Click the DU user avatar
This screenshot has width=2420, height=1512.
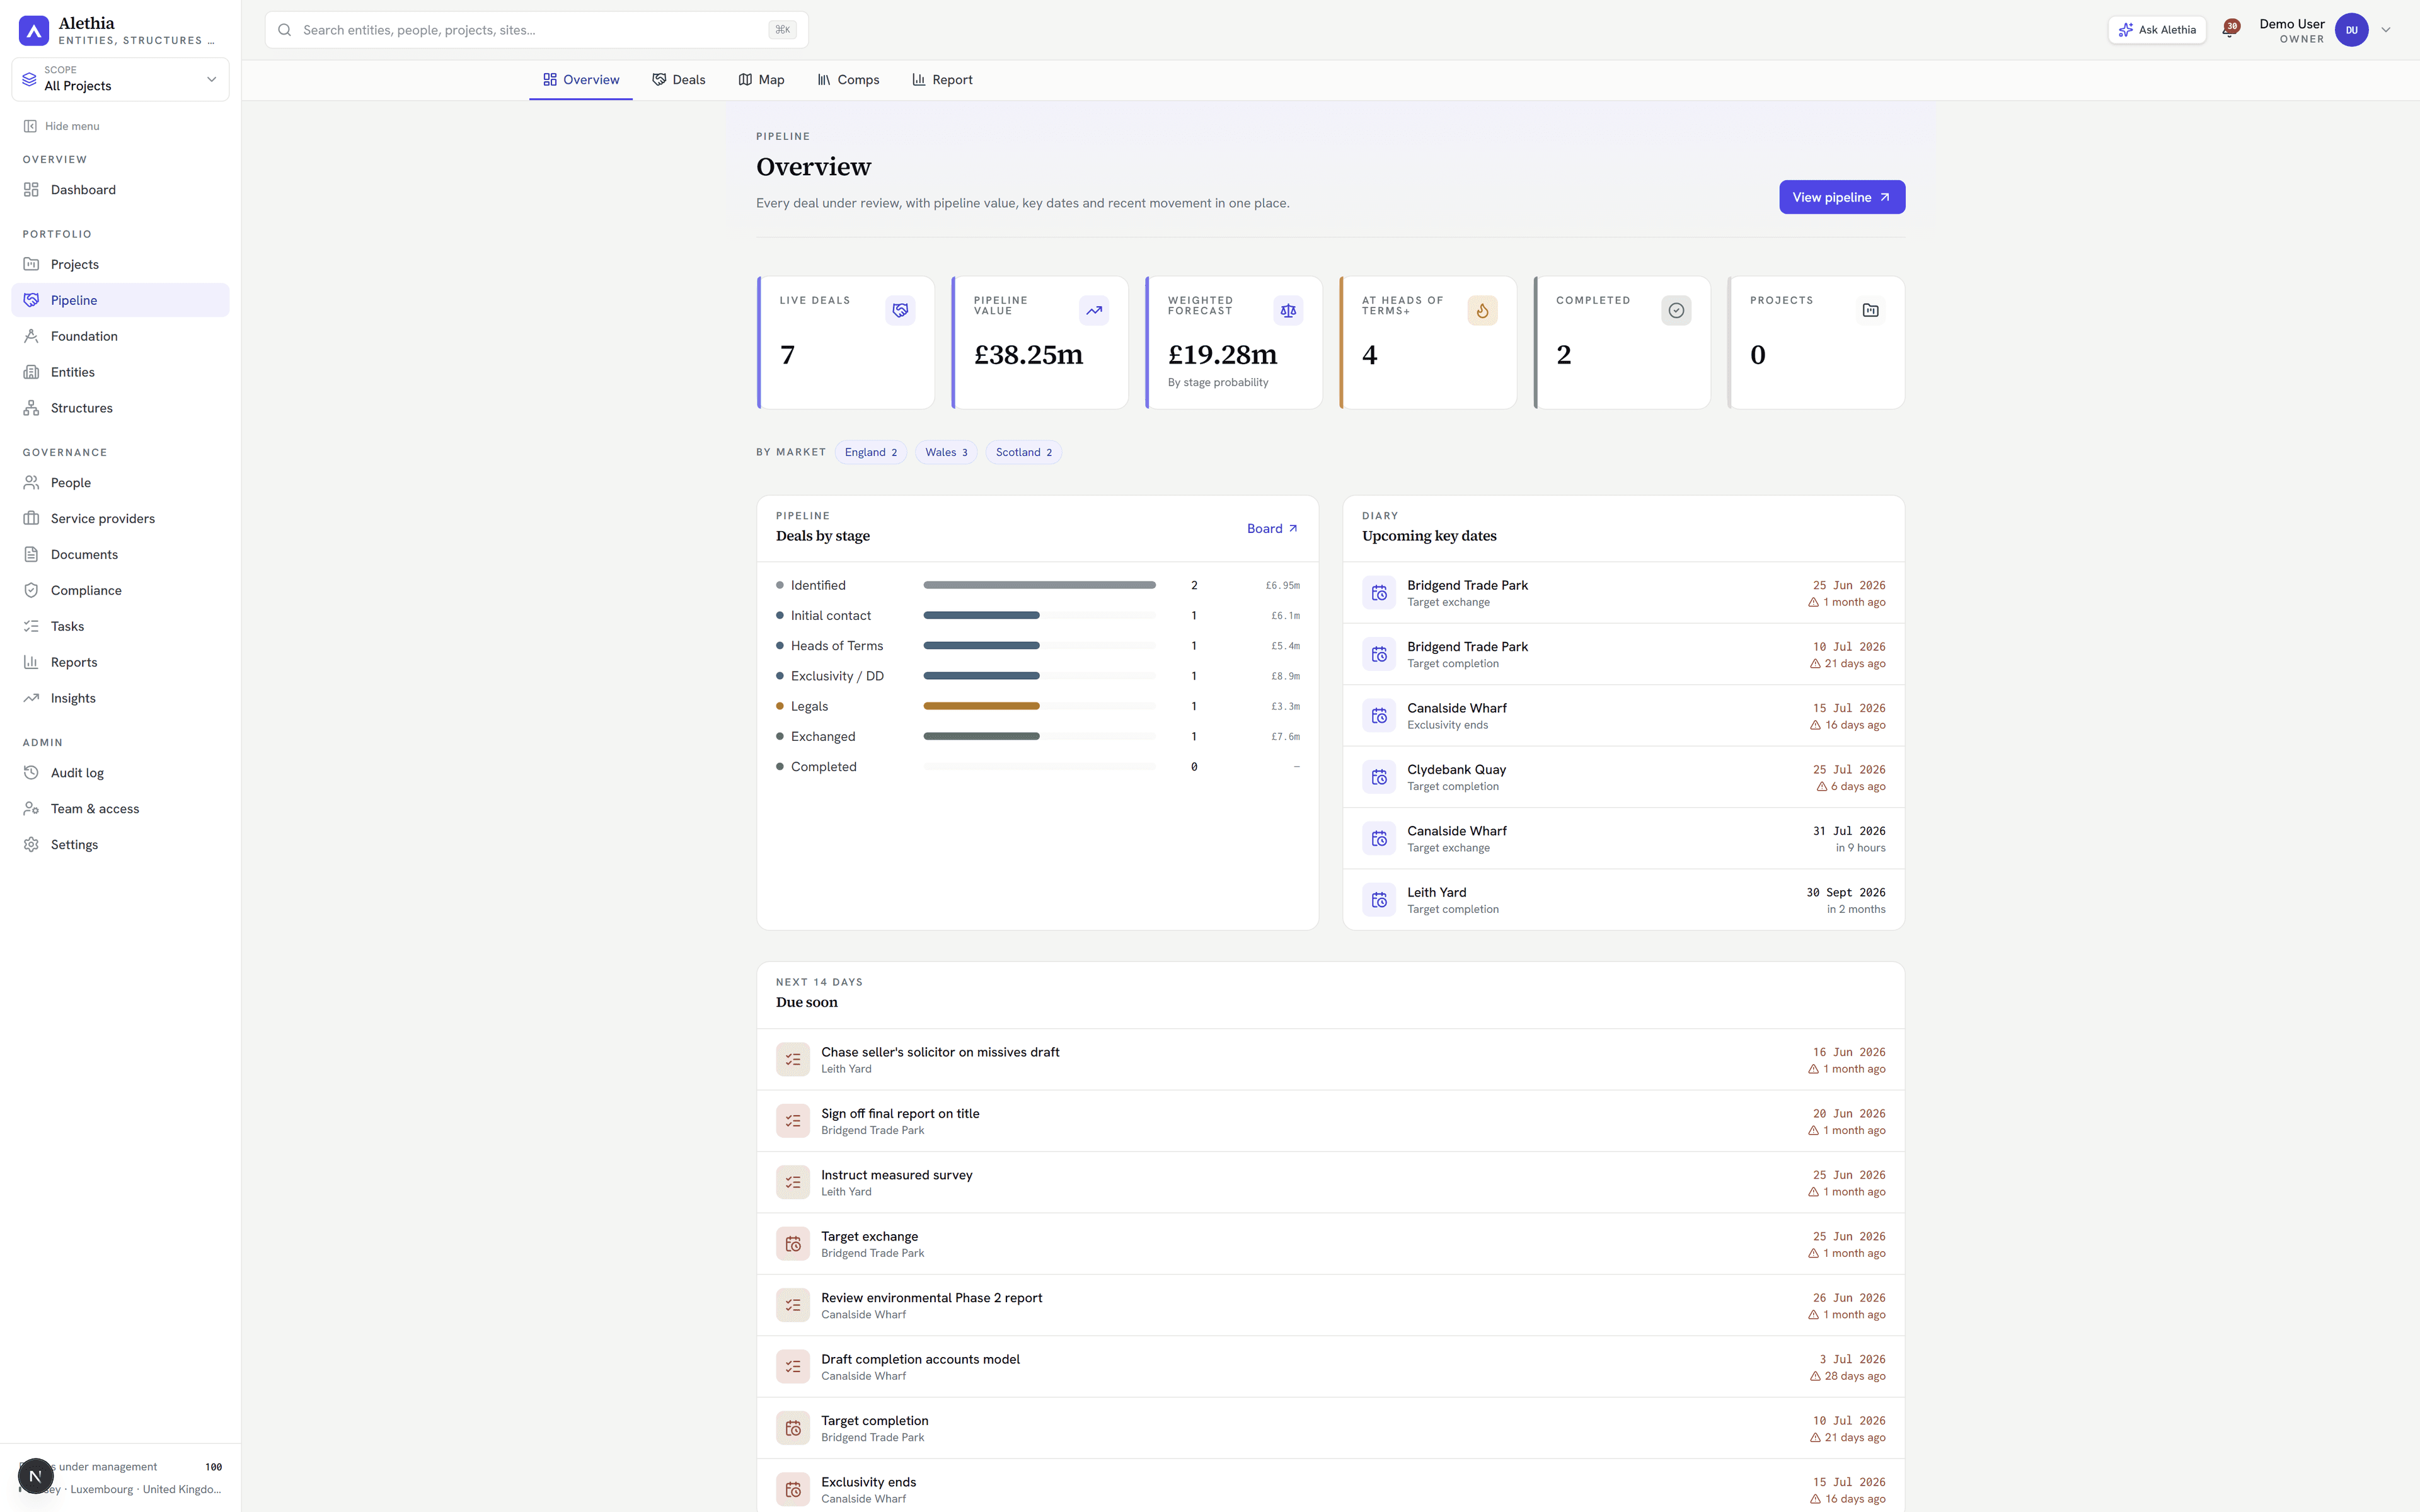pyautogui.click(x=2351, y=30)
